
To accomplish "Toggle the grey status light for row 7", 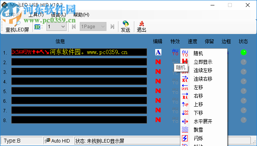I will coord(243,110).
